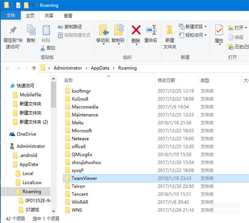Click navigation pane scroll down arrow
The height and width of the screenshot is (223, 249).
pos(54,211)
